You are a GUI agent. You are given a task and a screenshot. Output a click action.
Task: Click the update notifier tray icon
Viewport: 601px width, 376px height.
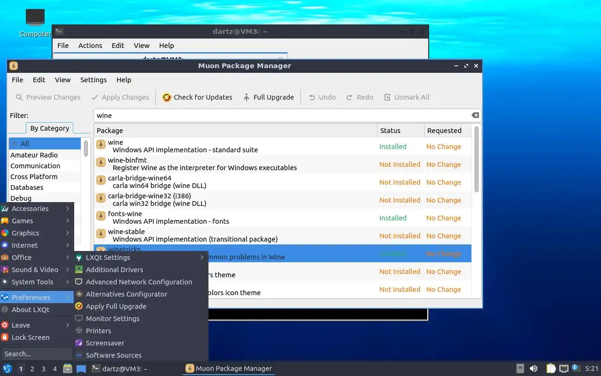[x=575, y=368]
